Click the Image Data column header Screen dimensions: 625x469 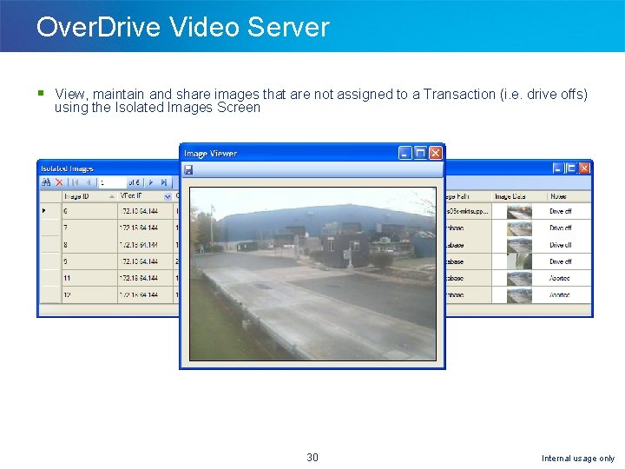click(x=519, y=196)
